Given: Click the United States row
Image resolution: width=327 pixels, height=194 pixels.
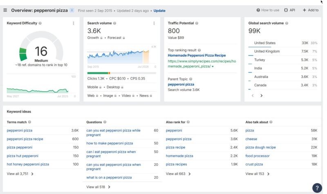Looking at the screenshot, I should (x=283, y=43).
